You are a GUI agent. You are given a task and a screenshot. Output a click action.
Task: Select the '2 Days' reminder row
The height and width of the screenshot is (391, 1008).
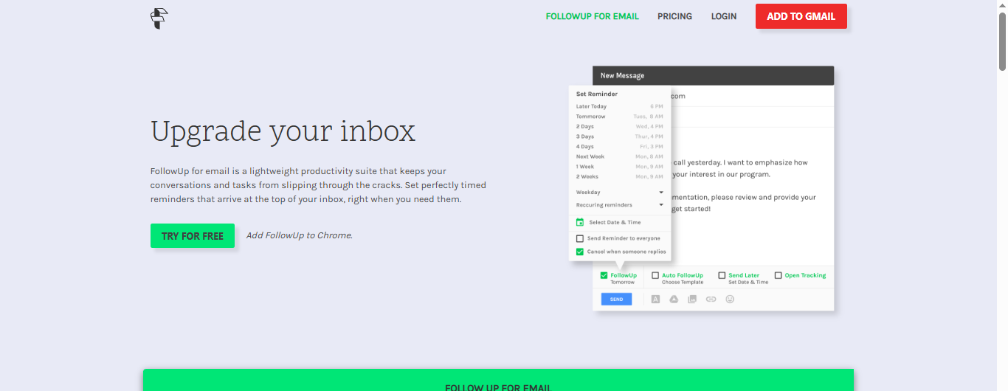620,126
